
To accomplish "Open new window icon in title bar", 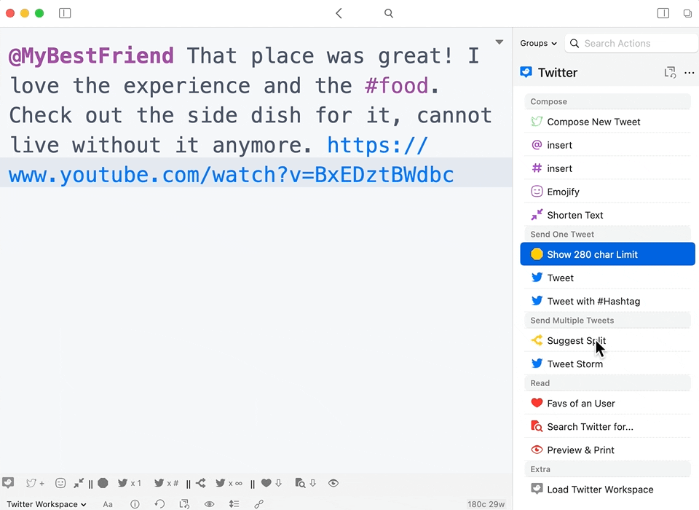I will click(x=687, y=13).
